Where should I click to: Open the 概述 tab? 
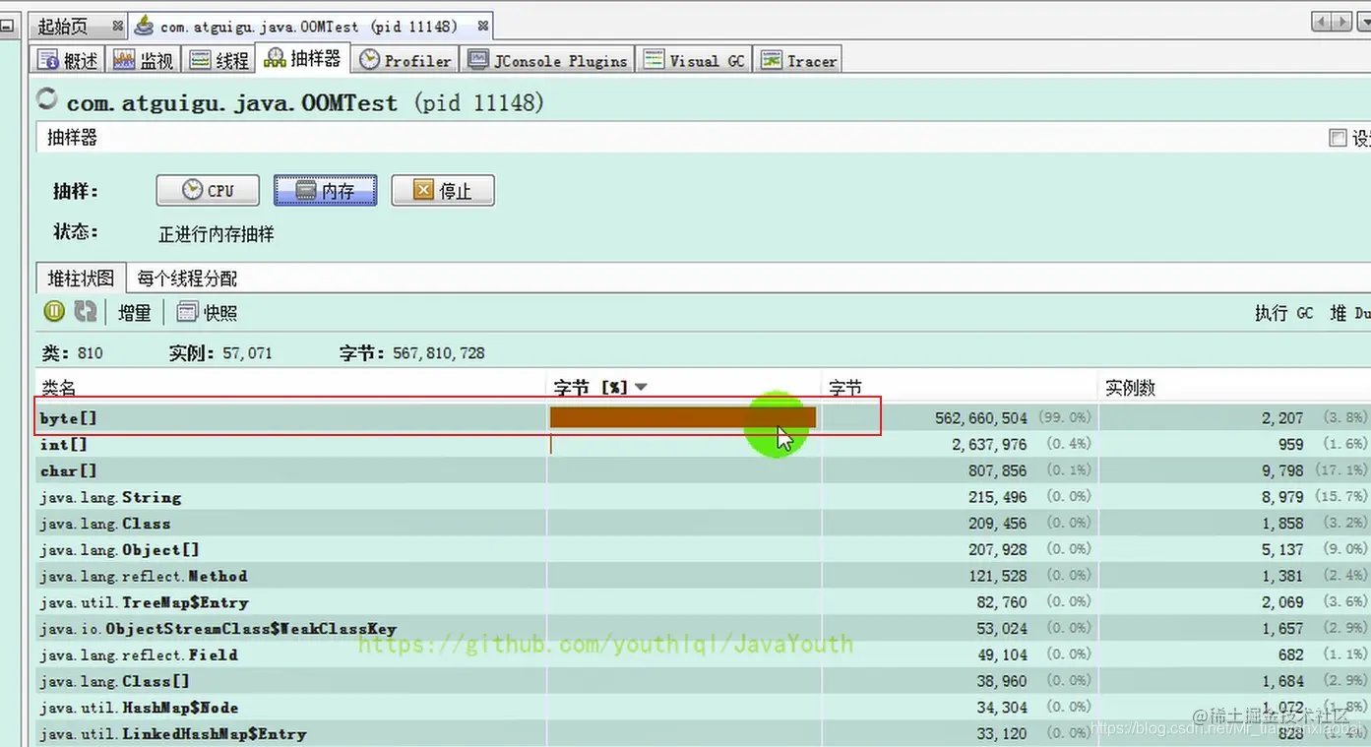coord(69,60)
